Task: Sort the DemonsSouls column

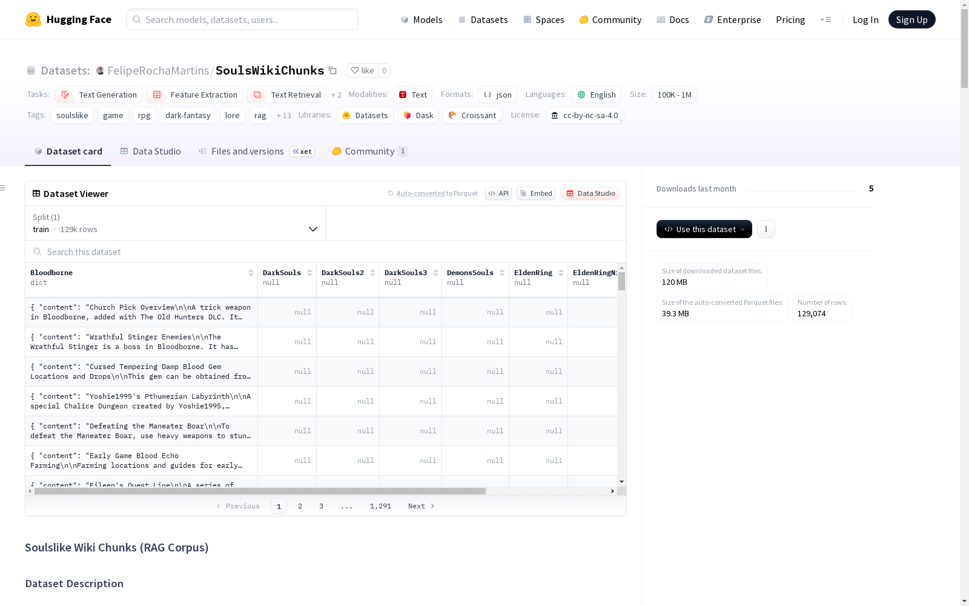Action: click(502, 273)
